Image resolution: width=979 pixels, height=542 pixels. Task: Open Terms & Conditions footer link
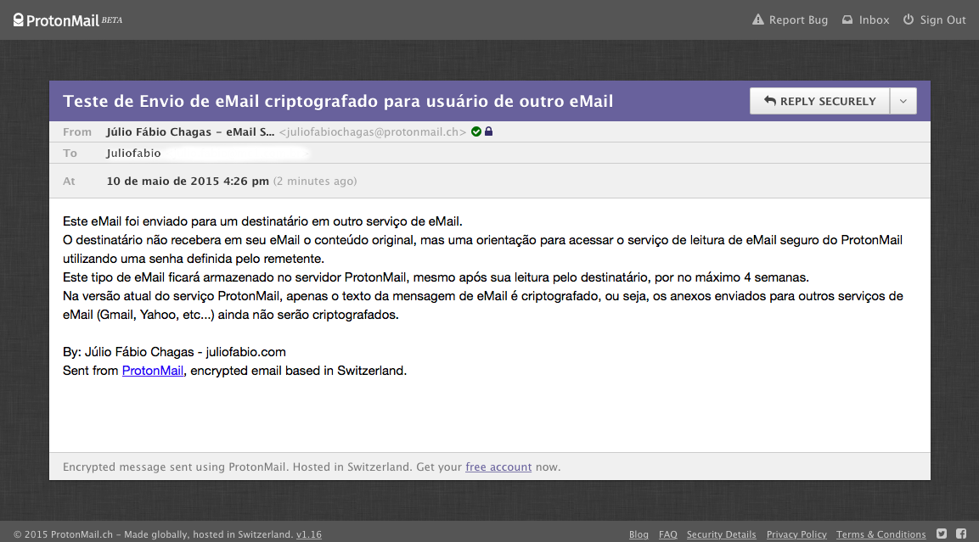coord(881,534)
